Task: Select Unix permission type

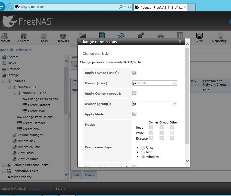Action: tap(143, 148)
